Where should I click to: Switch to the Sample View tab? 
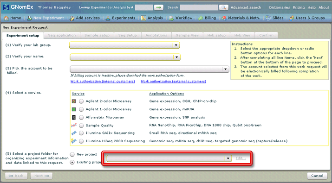pyautogui.click(x=187, y=35)
